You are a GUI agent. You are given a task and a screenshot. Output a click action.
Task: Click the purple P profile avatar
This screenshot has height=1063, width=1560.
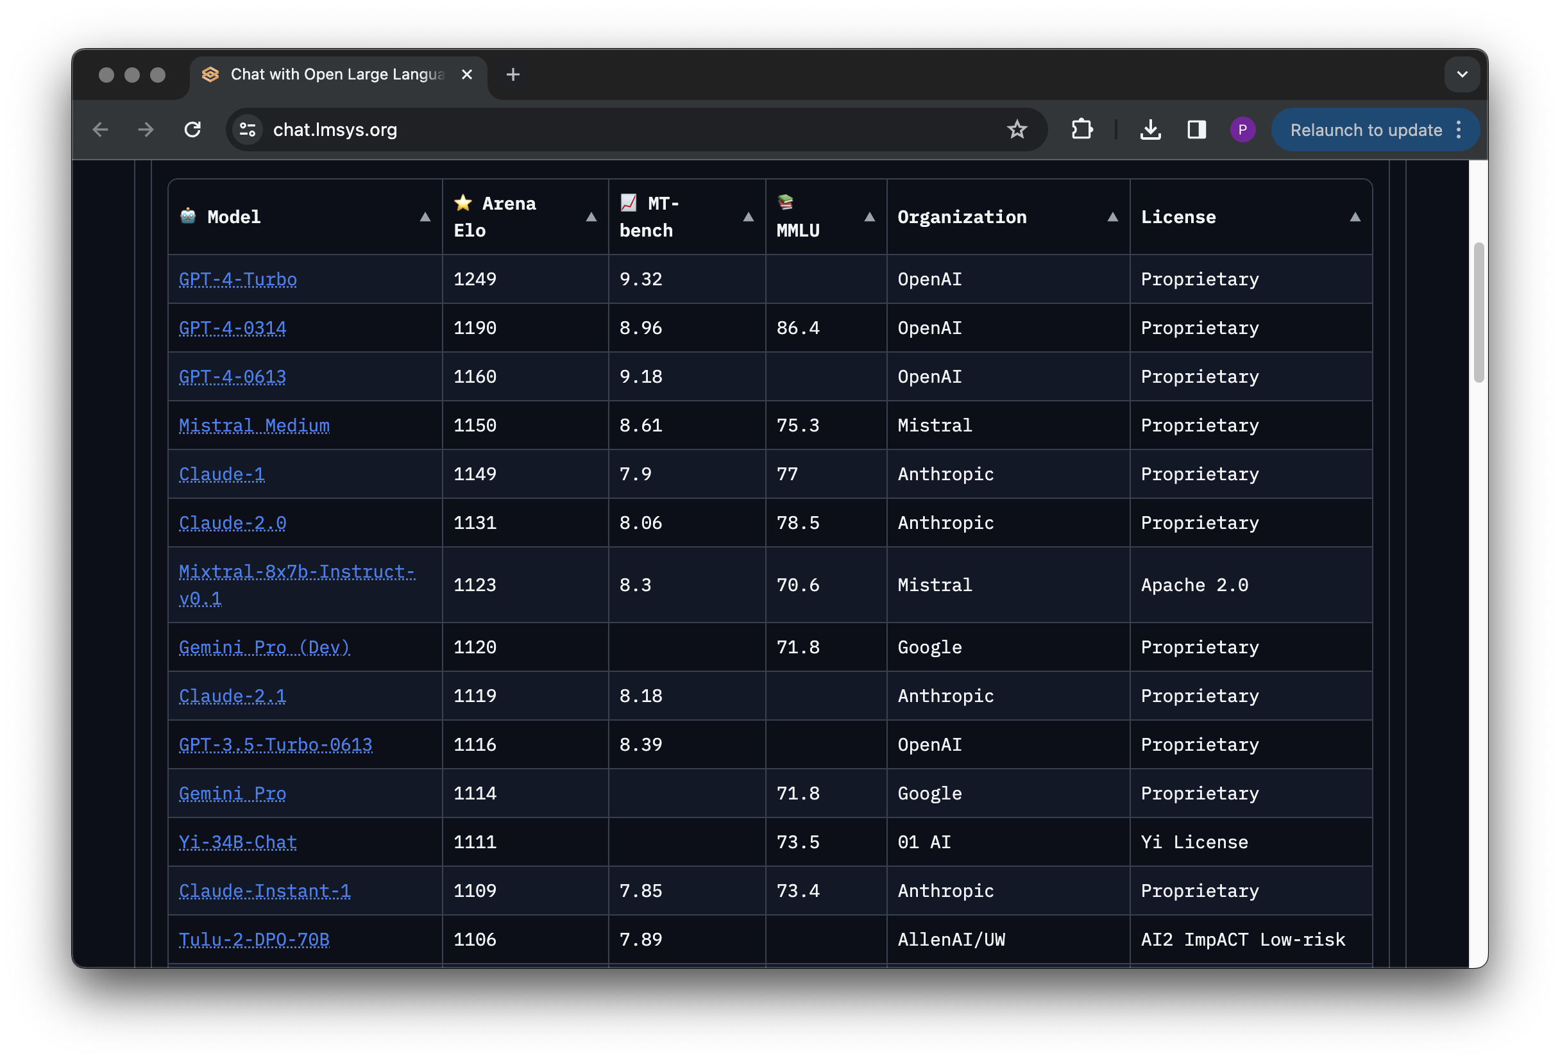pos(1243,130)
